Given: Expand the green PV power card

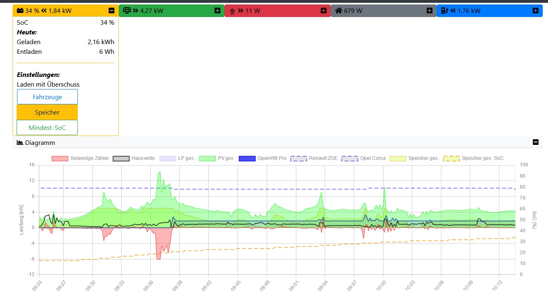Looking at the screenshot, I should click(218, 11).
